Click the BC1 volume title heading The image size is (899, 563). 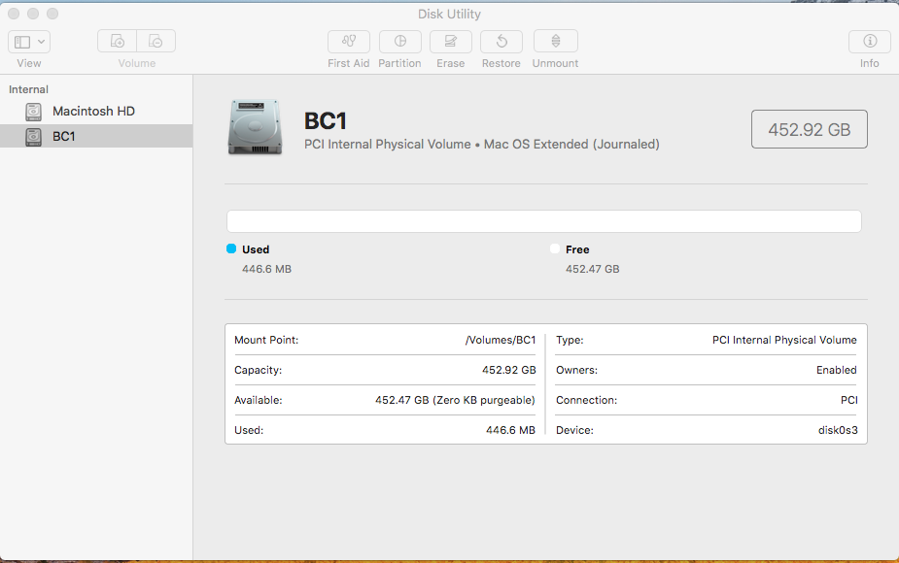tap(325, 120)
